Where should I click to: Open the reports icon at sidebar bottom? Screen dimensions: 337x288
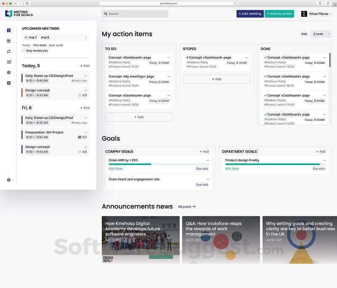[8, 83]
